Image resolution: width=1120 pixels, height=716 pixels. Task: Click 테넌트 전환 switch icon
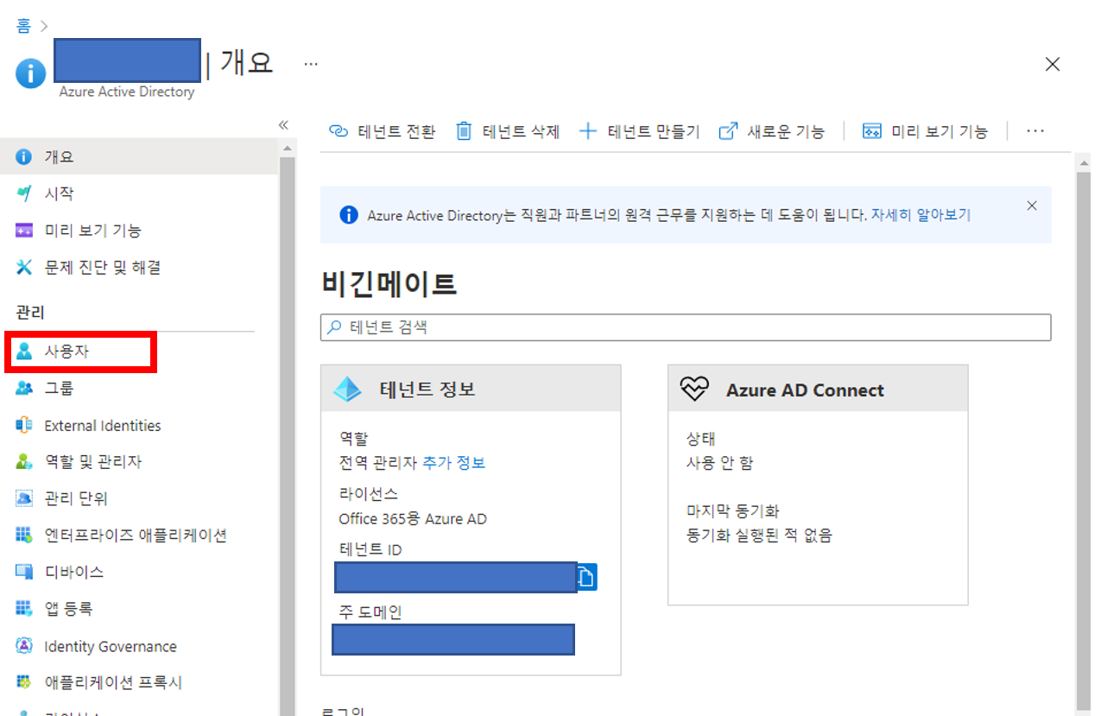[x=339, y=131]
